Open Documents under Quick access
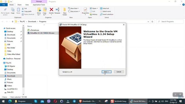Screen dimensions: 185x104 click(x=11, y=38)
